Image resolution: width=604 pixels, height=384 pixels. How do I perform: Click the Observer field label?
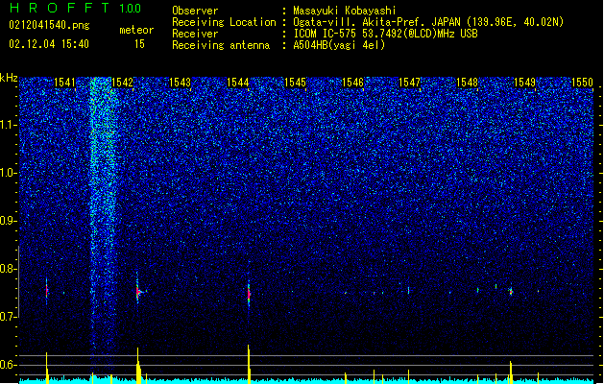click(195, 11)
